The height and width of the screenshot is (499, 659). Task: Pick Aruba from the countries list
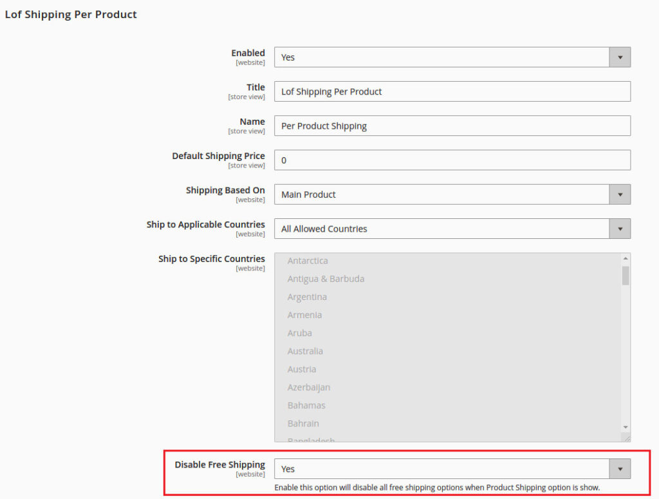(299, 333)
